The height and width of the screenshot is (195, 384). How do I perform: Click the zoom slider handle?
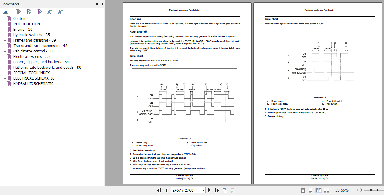[x=371, y=190]
